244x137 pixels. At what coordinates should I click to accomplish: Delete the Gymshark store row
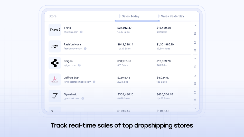coord(195,100)
